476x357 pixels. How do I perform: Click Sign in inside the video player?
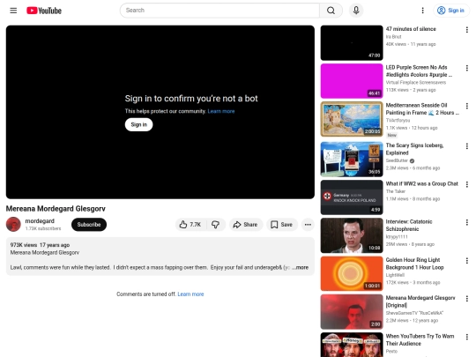138,124
